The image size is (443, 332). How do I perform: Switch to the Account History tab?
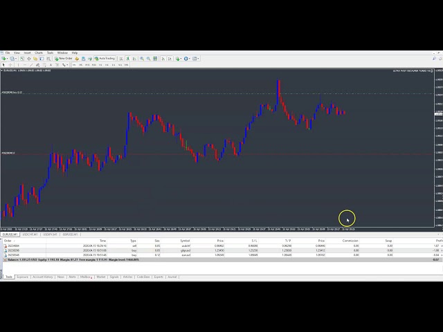[43, 277]
